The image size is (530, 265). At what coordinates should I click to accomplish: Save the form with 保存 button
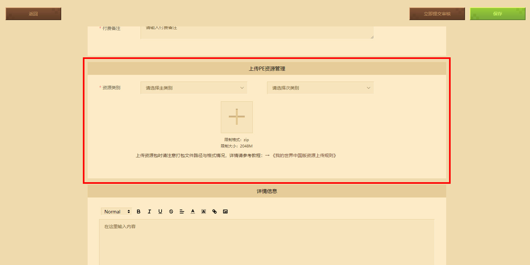coord(497,14)
